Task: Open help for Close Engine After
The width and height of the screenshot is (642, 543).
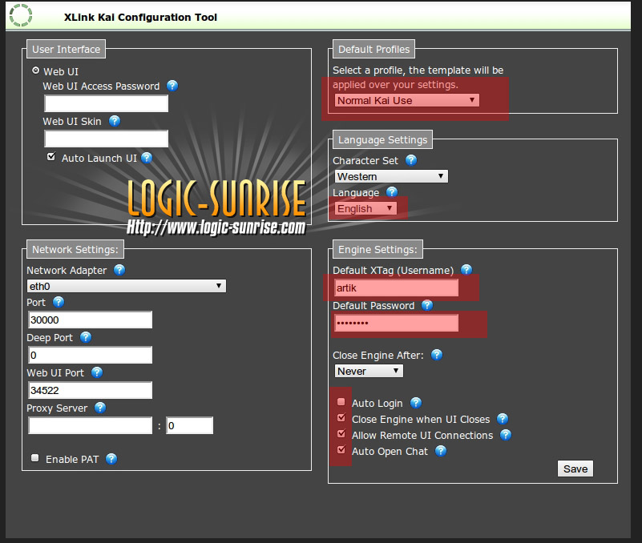Action: click(x=437, y=355)
